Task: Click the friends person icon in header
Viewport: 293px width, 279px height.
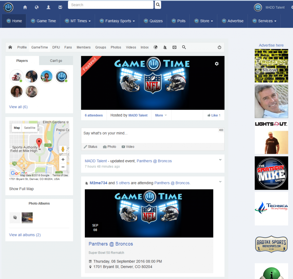Action: coord(49,7)
